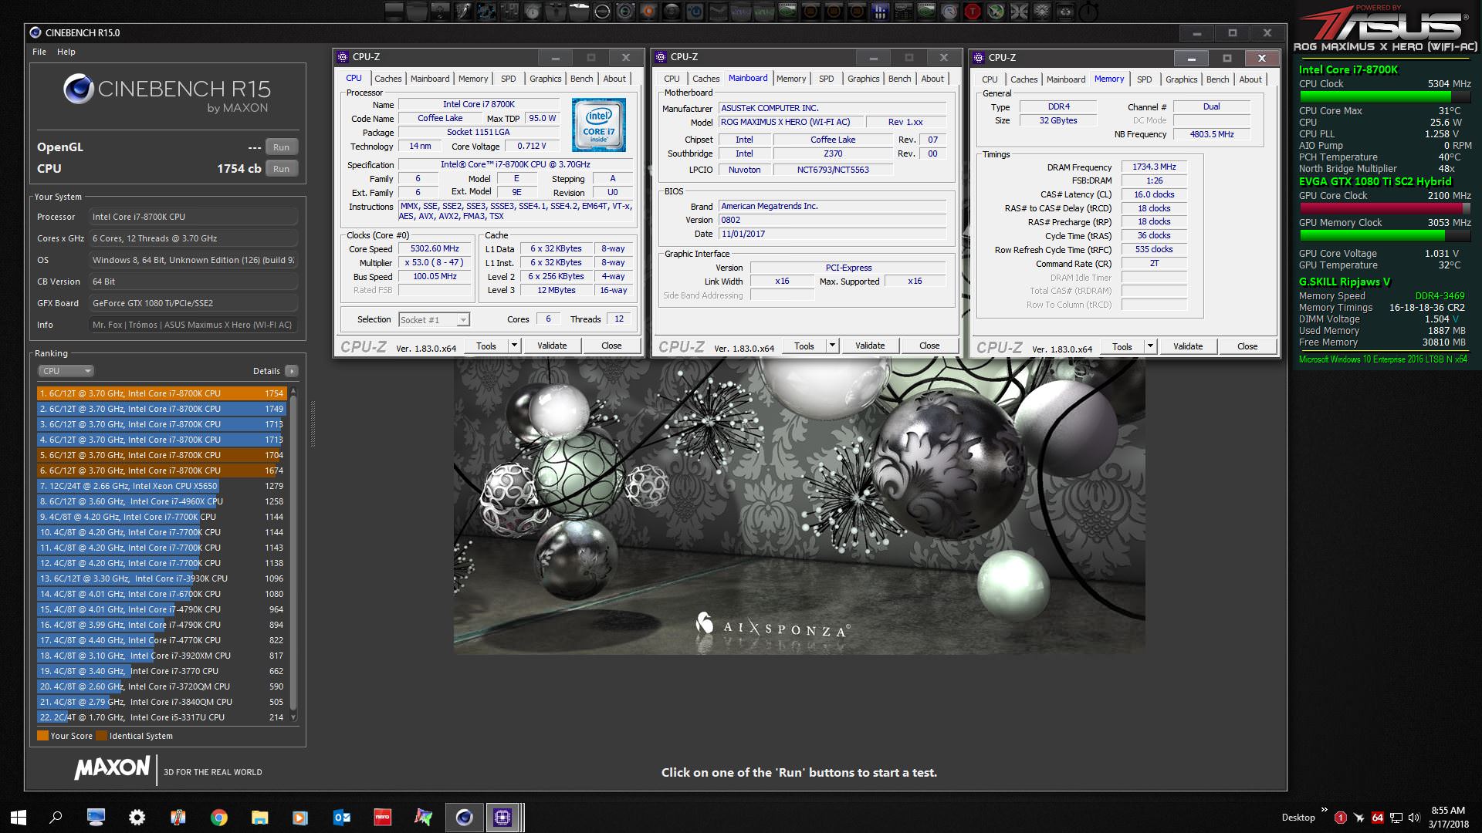1482x833 pixels.
Task: Click the CPU-Z chip icon in taskbar
Action: tap(502, 818)
